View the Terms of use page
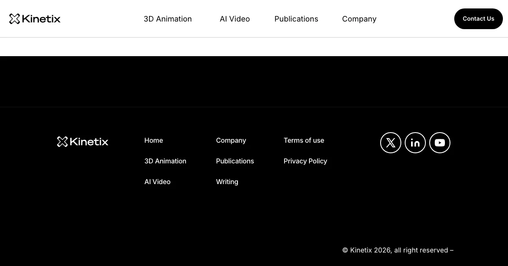 304,140
